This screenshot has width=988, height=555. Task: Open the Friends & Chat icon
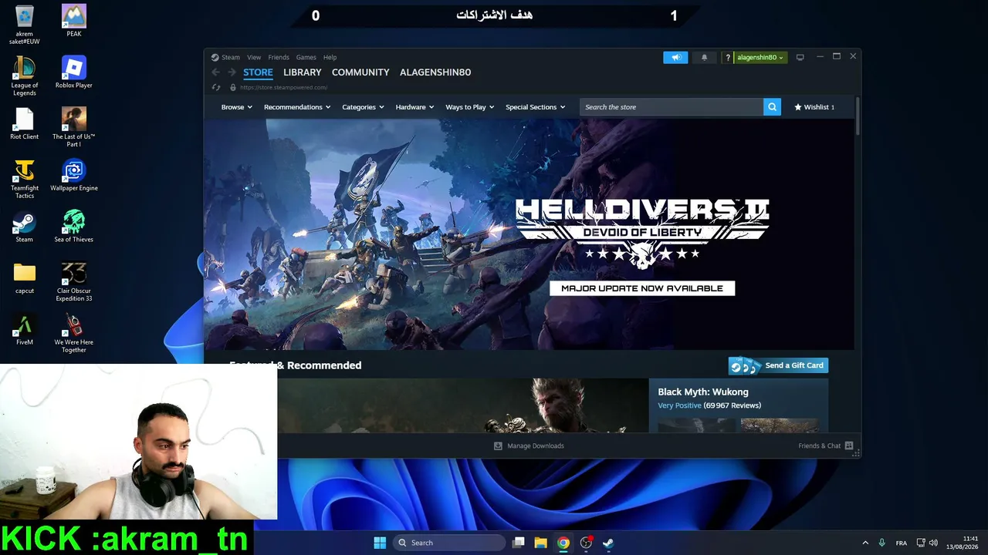[849, 446]
